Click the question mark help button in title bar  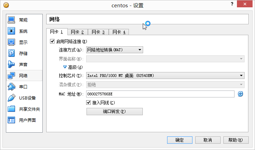(x=232, y=4)
